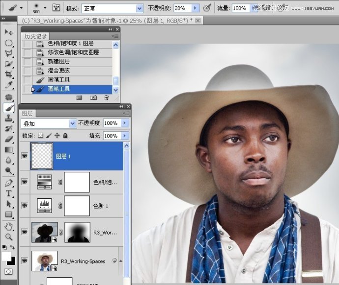Image resolution: width=339 pixels, height=285 pixels.
Task: Select the Elliptical Marquee tool
Action: (9, 43)
